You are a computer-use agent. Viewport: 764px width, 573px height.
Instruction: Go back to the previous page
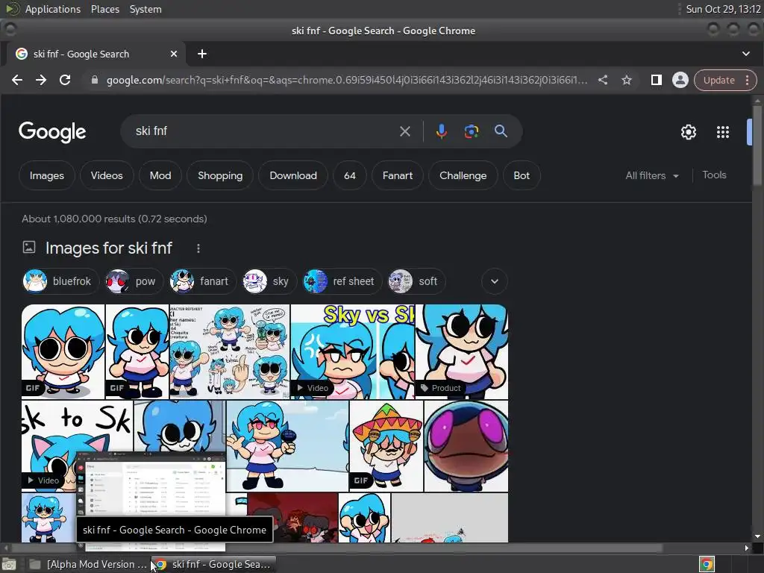click(17, 81)
